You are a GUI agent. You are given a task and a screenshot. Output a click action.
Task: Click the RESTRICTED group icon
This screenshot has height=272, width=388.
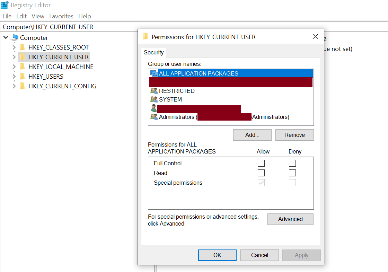[x=153, y=91]
